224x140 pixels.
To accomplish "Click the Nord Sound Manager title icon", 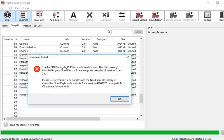I will click(x=3, y=3).
